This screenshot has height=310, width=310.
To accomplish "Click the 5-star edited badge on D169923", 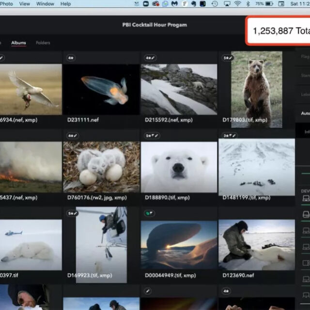I will click(x=72, y=213).
